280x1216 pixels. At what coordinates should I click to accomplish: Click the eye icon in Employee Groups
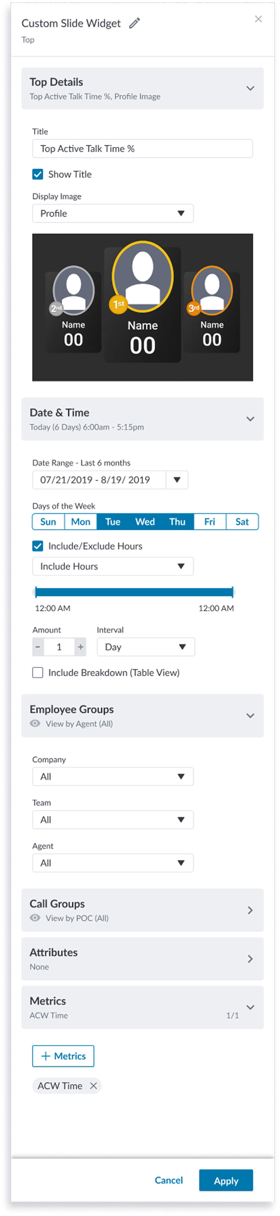click(x=35, y=723)
